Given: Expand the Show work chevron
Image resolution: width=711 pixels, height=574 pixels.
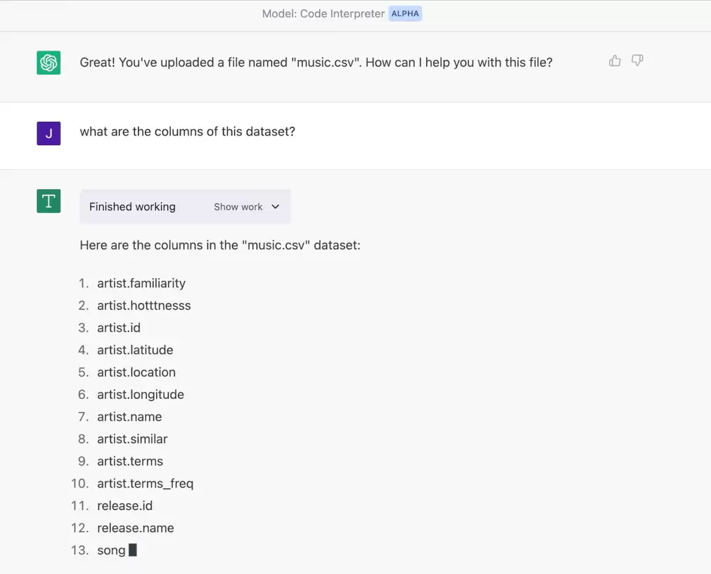Looking at the screenshot, I should 275,207.
